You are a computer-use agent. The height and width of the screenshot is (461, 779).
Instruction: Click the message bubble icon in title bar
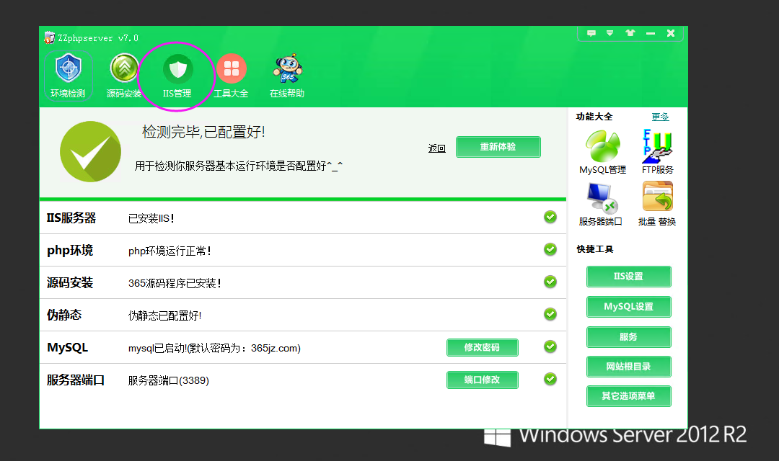pos(591,33)
